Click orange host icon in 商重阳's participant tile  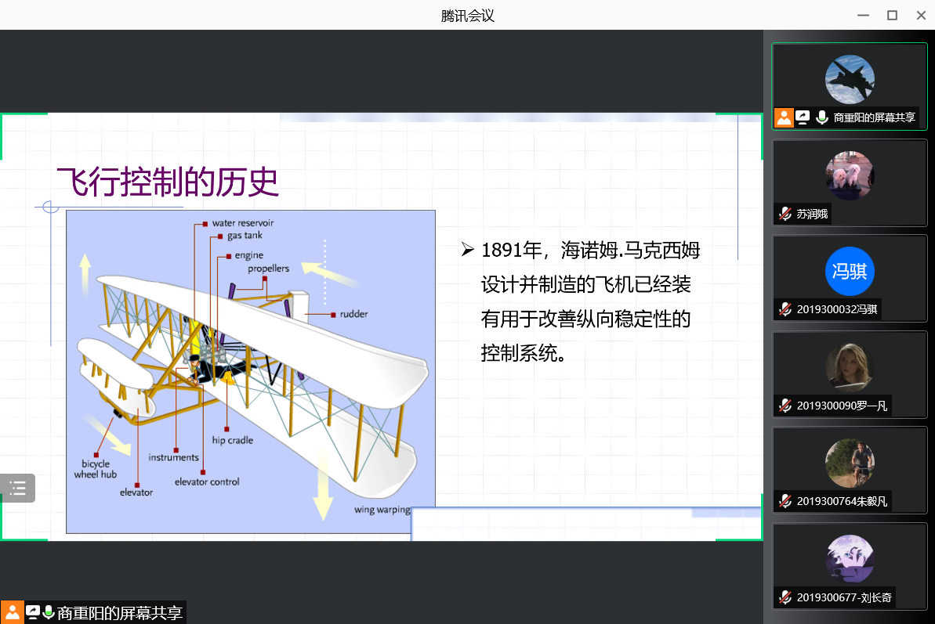click(784, 117)
